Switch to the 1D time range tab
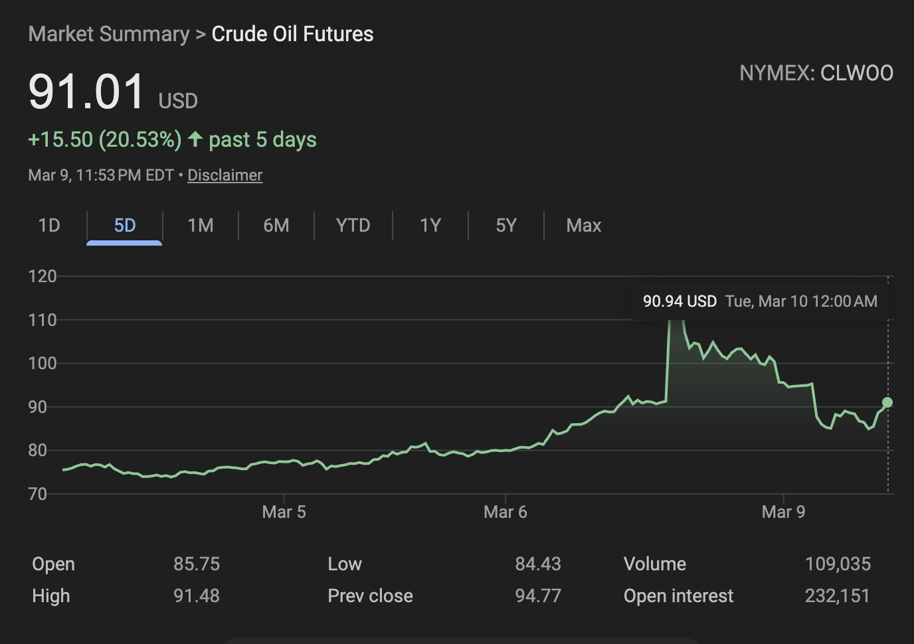Viewport: 914px width, 644px height. (x=49, y=226)
